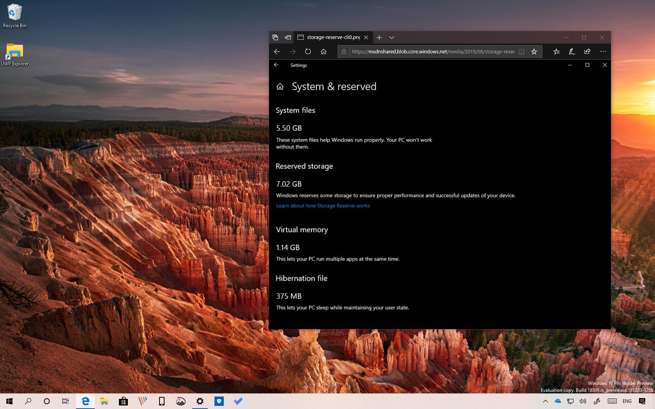655x409 pixels.
Task: Maximize the Edge window
Action: point(584,37)
